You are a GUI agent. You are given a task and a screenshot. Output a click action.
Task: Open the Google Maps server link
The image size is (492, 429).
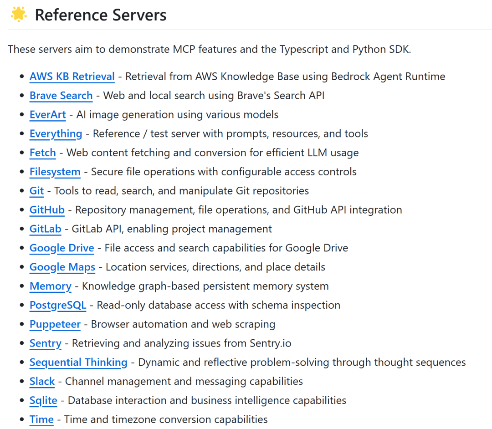(62, 267)
